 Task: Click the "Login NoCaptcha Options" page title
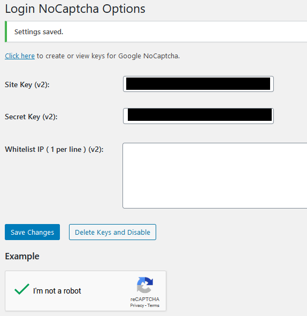(x=75, y=9)
